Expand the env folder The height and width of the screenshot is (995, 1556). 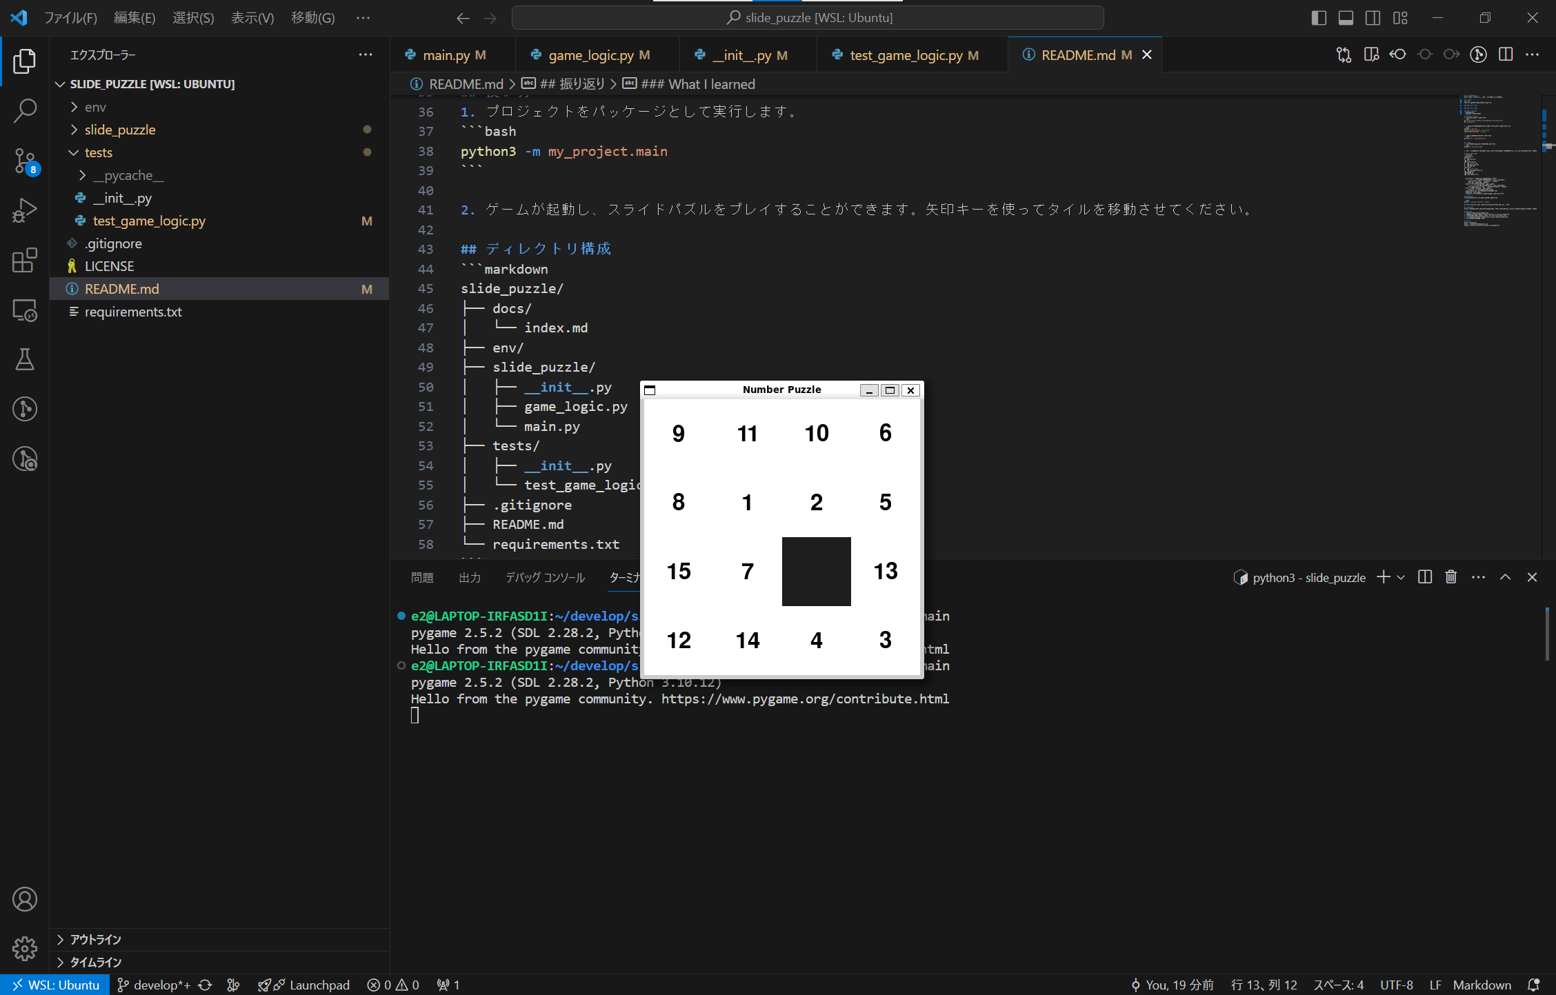[x=219, y=107]
